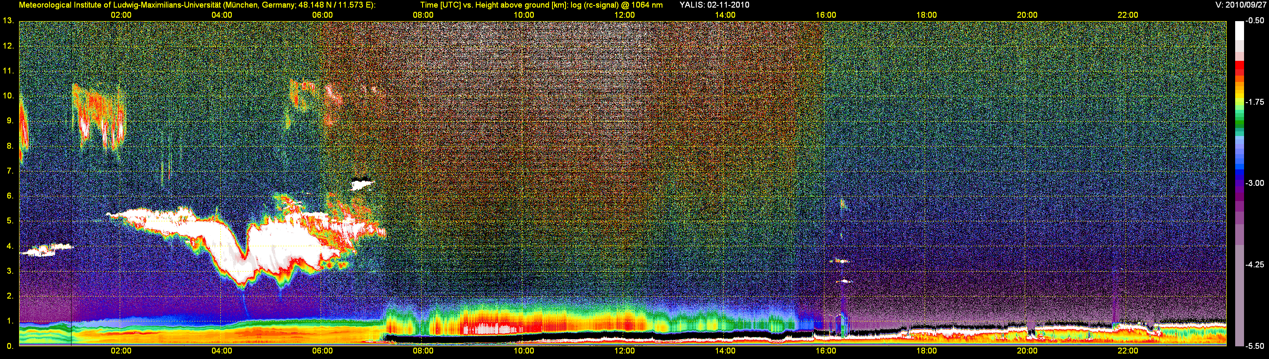Click the '7.' height axis label
This screenshot has width=1269, height=359.
(10, 171)
